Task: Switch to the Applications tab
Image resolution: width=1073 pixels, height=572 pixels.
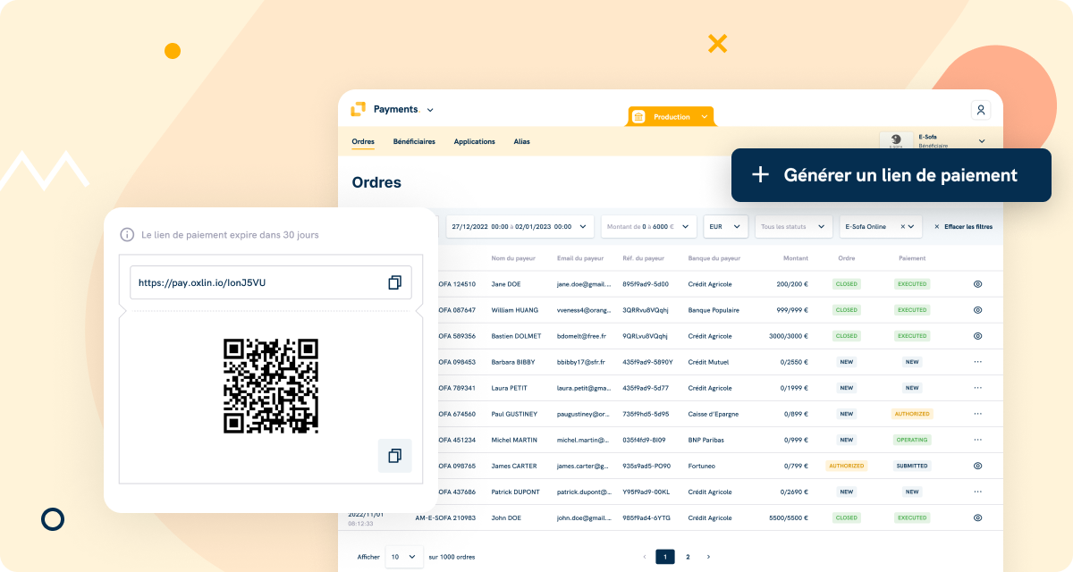Action: (x=474, y=141)
